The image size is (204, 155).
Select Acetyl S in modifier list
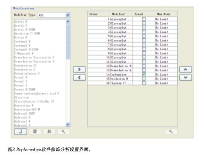(x=21, y=25)
